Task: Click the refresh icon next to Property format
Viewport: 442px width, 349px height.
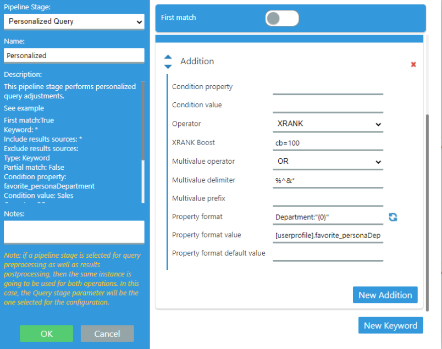Action: 393,217
